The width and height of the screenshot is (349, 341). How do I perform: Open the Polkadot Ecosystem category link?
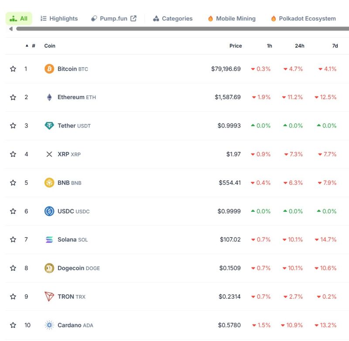304,19
